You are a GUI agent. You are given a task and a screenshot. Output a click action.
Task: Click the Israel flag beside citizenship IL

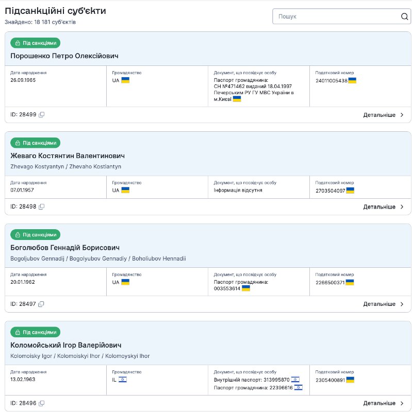(x=123, y=380)
